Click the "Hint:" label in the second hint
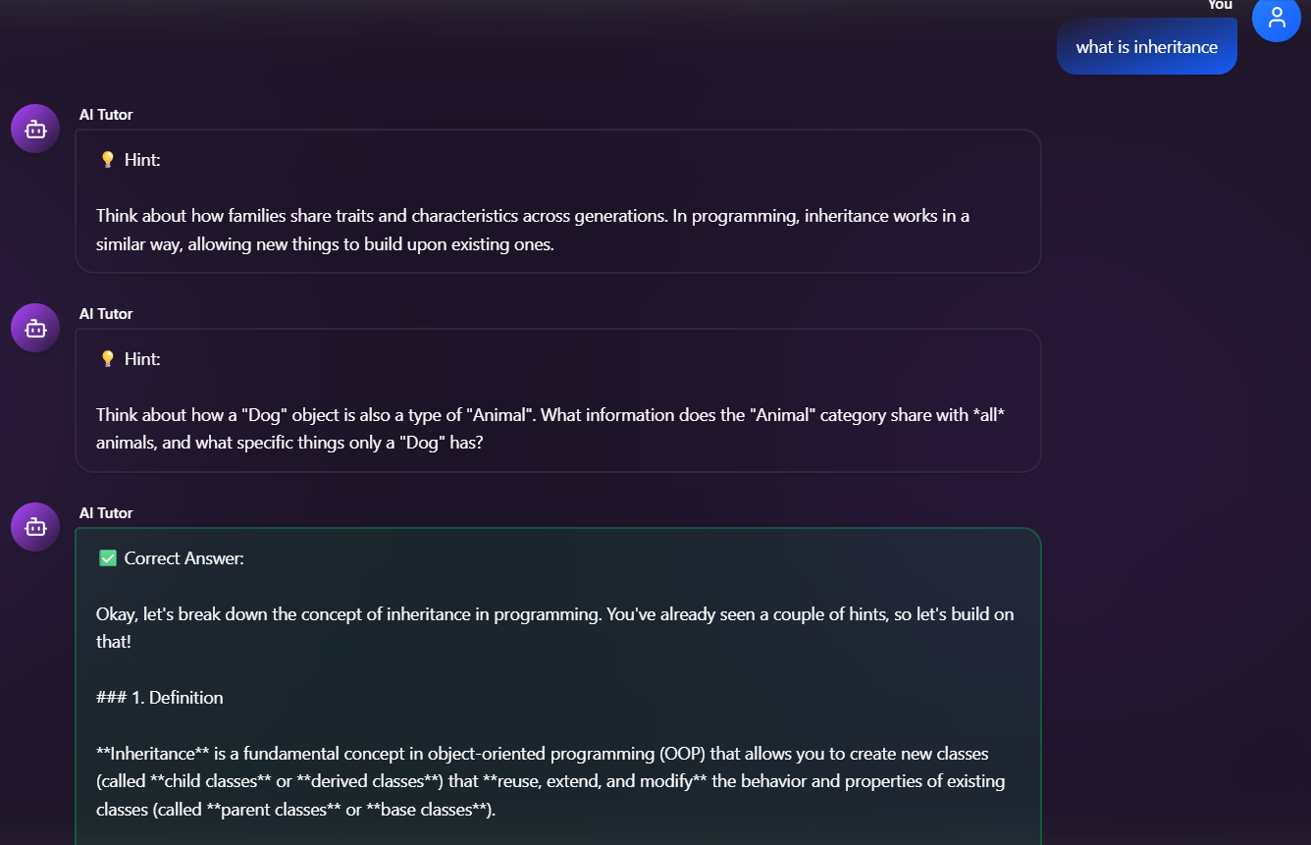This screenshot has width=1311, height=845. click(142, 359)
